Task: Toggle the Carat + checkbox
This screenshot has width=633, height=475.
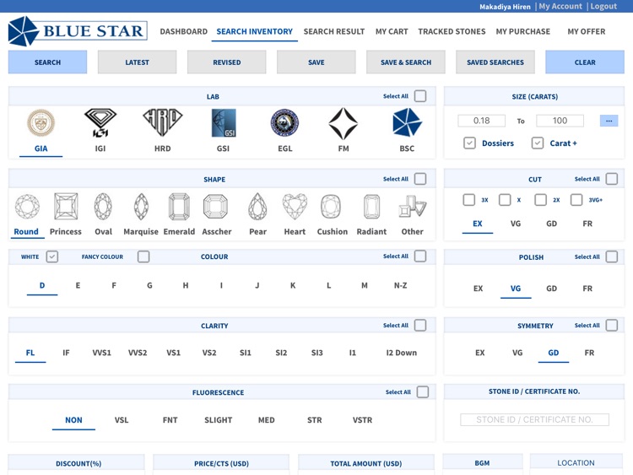Action: click(x=538, y=143)
